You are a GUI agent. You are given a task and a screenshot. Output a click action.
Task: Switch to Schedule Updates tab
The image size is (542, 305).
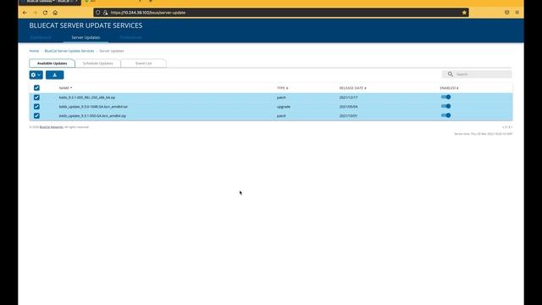[98, 64]
